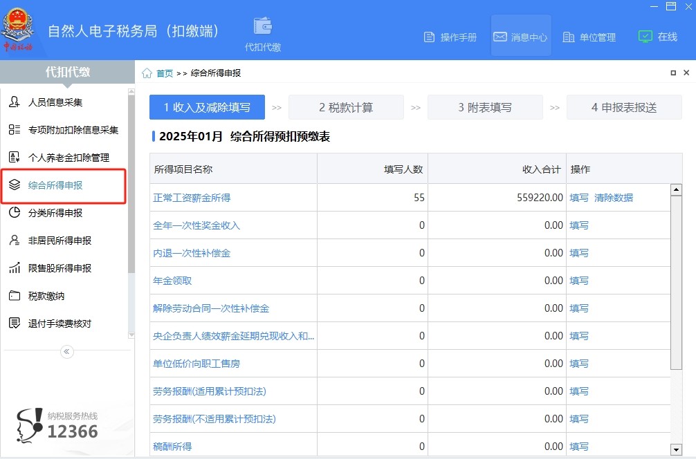
Task: Click the 税款缴纳 folder icon
Action: 15,296
